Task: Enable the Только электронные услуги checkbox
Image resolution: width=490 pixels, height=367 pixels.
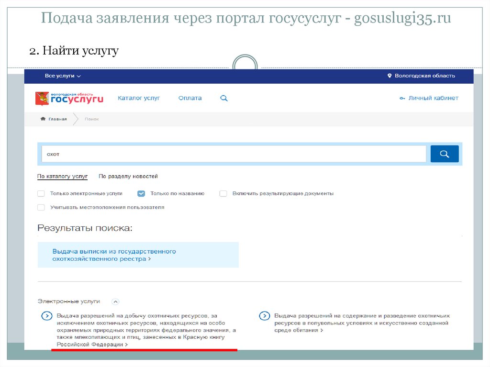Action: pyautogui.click(x=41, y=194)
